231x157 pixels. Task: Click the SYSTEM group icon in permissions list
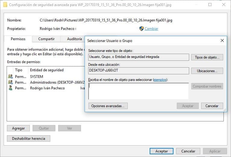tap(11, 76)
